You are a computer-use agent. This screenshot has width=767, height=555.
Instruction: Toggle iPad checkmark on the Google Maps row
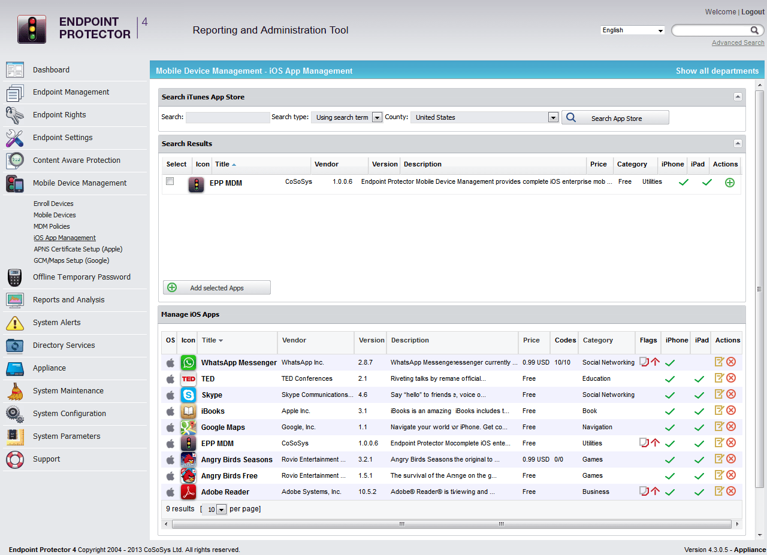coord(699,426)
